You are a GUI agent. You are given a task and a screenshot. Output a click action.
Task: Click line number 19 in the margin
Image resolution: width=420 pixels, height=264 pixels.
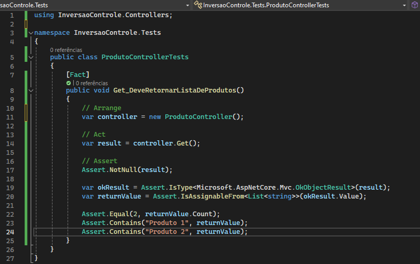tap(10, 188)
